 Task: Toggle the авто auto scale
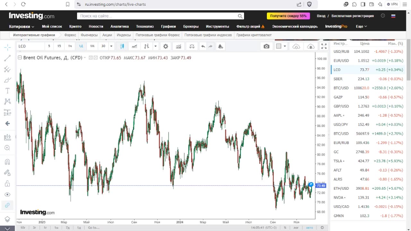pyautogui.click(x=309, y=227)
